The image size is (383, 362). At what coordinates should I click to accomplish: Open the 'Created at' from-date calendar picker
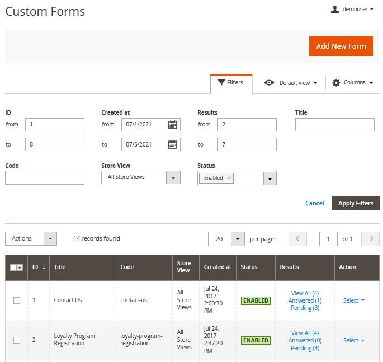pyautogui.click(x=173, y=125)
